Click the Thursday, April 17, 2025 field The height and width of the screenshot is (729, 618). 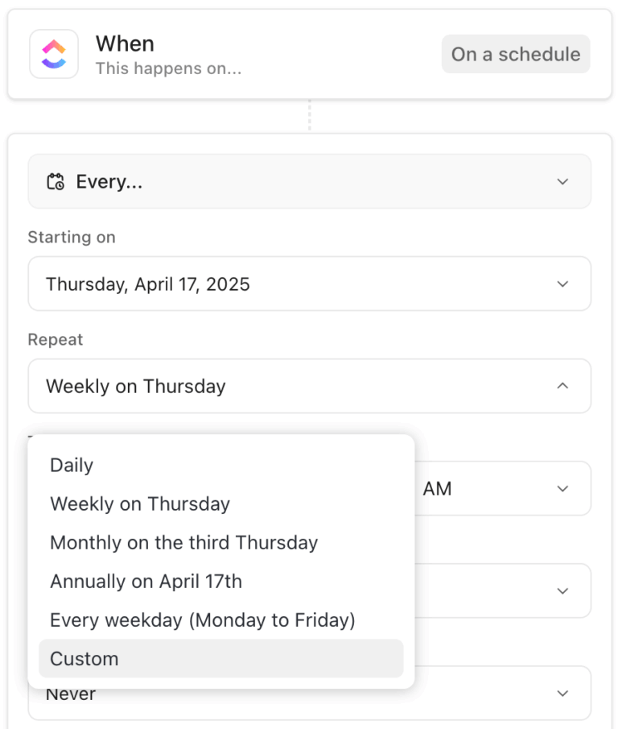click(309, 284)
